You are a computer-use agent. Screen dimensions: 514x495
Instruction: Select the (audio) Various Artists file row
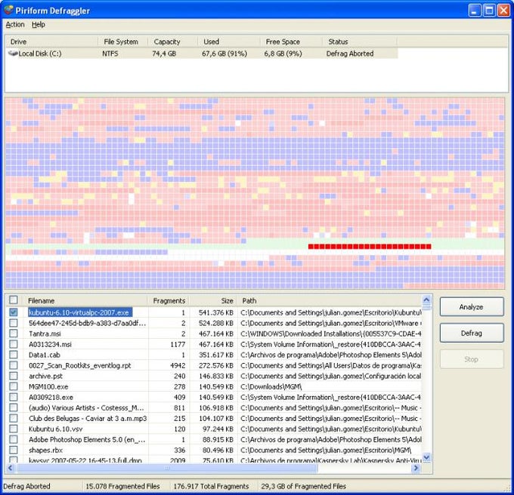click(214, 408)
